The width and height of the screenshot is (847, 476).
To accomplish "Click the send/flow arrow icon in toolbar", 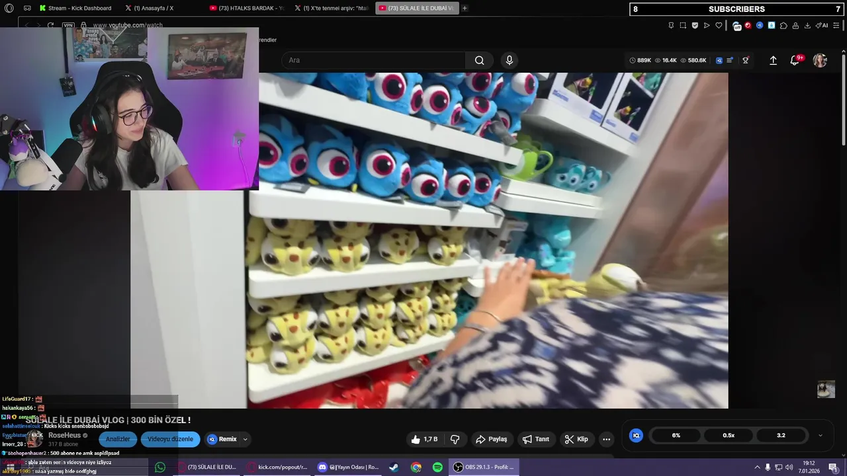I will point(707,25).
